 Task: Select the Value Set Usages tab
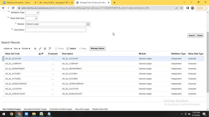click(x=82, y=109)
